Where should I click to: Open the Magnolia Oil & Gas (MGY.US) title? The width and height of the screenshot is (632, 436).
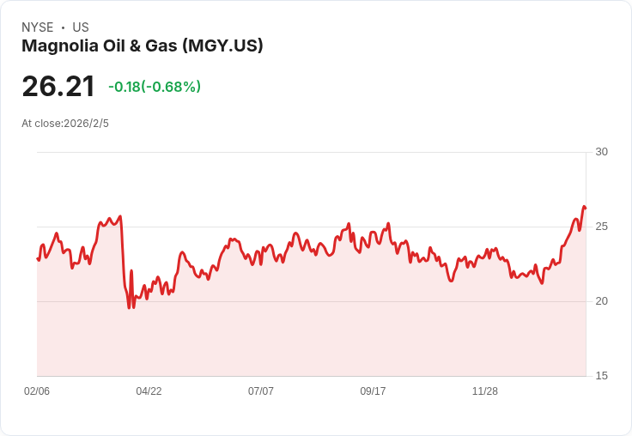coord(143,46)
